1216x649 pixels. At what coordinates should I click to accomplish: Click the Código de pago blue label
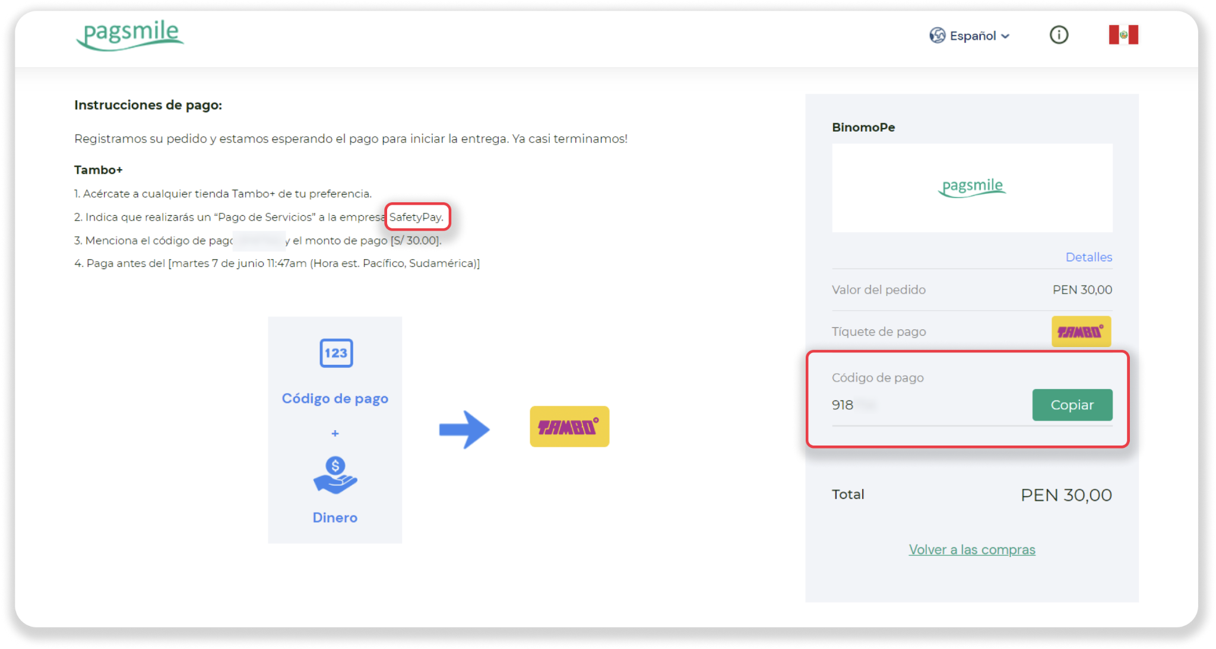335,398
